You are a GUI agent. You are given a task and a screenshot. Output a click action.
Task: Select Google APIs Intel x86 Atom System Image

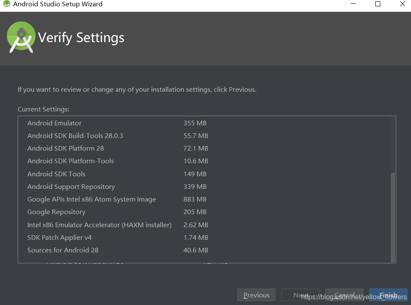[x=91, y=199]
